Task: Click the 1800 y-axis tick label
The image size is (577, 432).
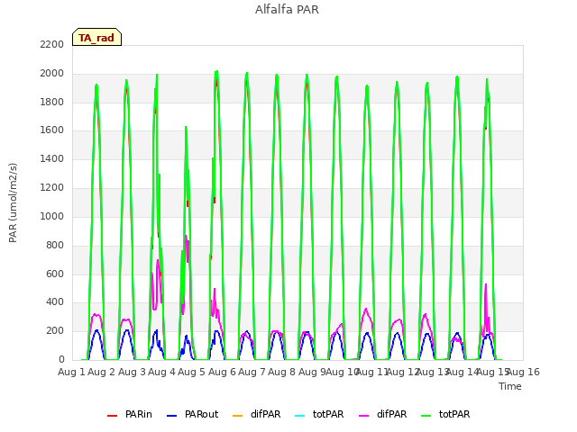Action: (x=52, y=102)
